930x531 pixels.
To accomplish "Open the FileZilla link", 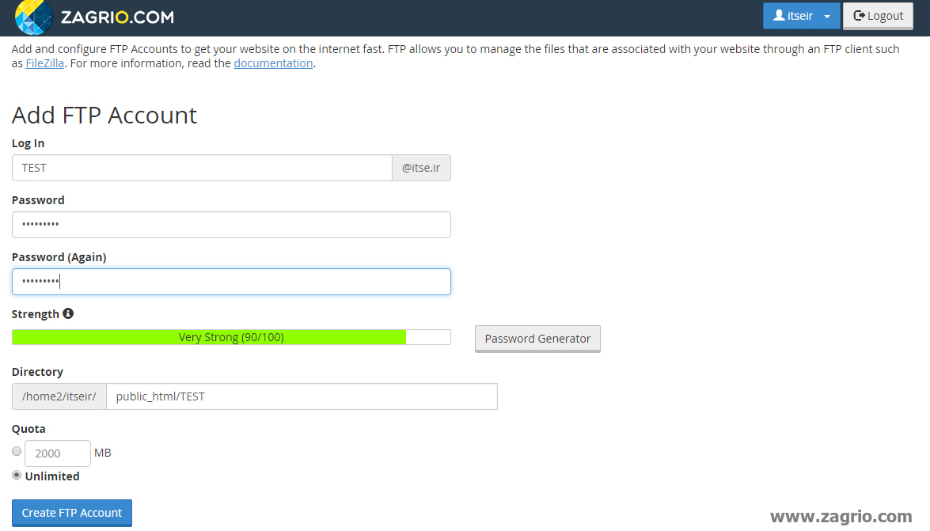I will pyautogui.click(x=45, y=63).
